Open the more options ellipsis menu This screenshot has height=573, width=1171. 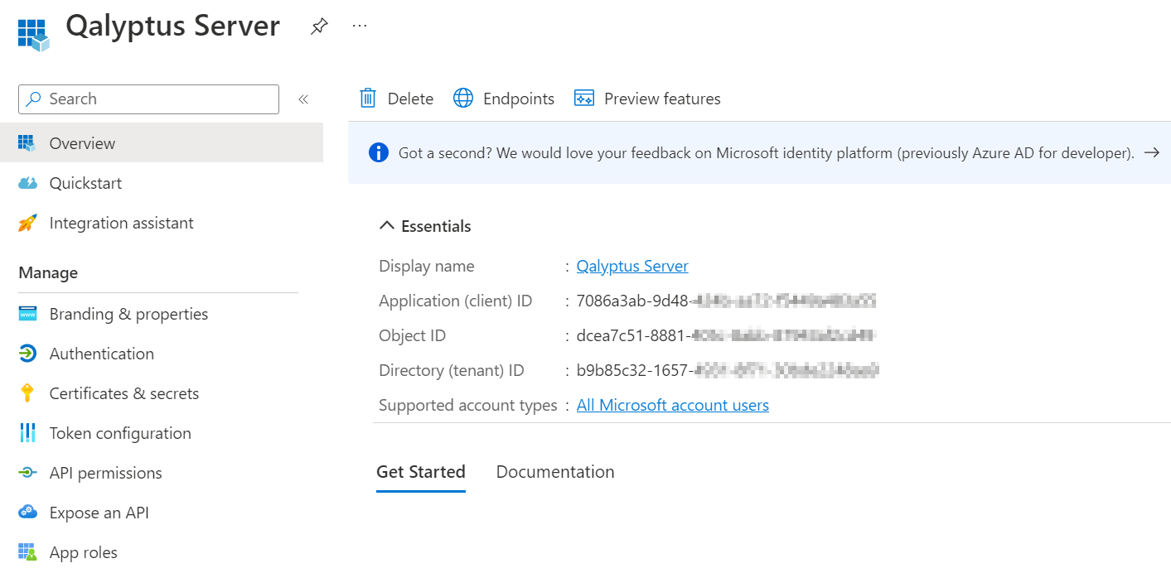tap(359, 25)
